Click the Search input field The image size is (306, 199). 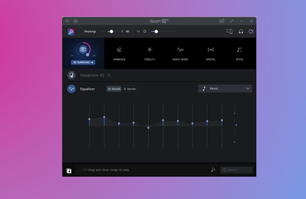236,170
